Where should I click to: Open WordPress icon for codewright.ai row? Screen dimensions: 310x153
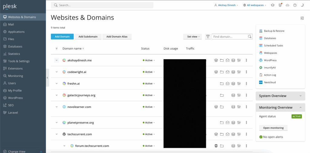pos(216,72)
